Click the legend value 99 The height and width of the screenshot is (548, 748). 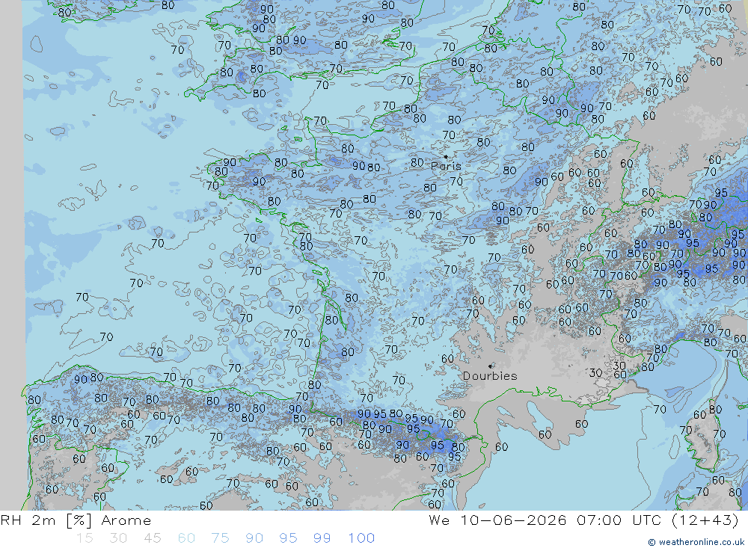tap(322, 538)
